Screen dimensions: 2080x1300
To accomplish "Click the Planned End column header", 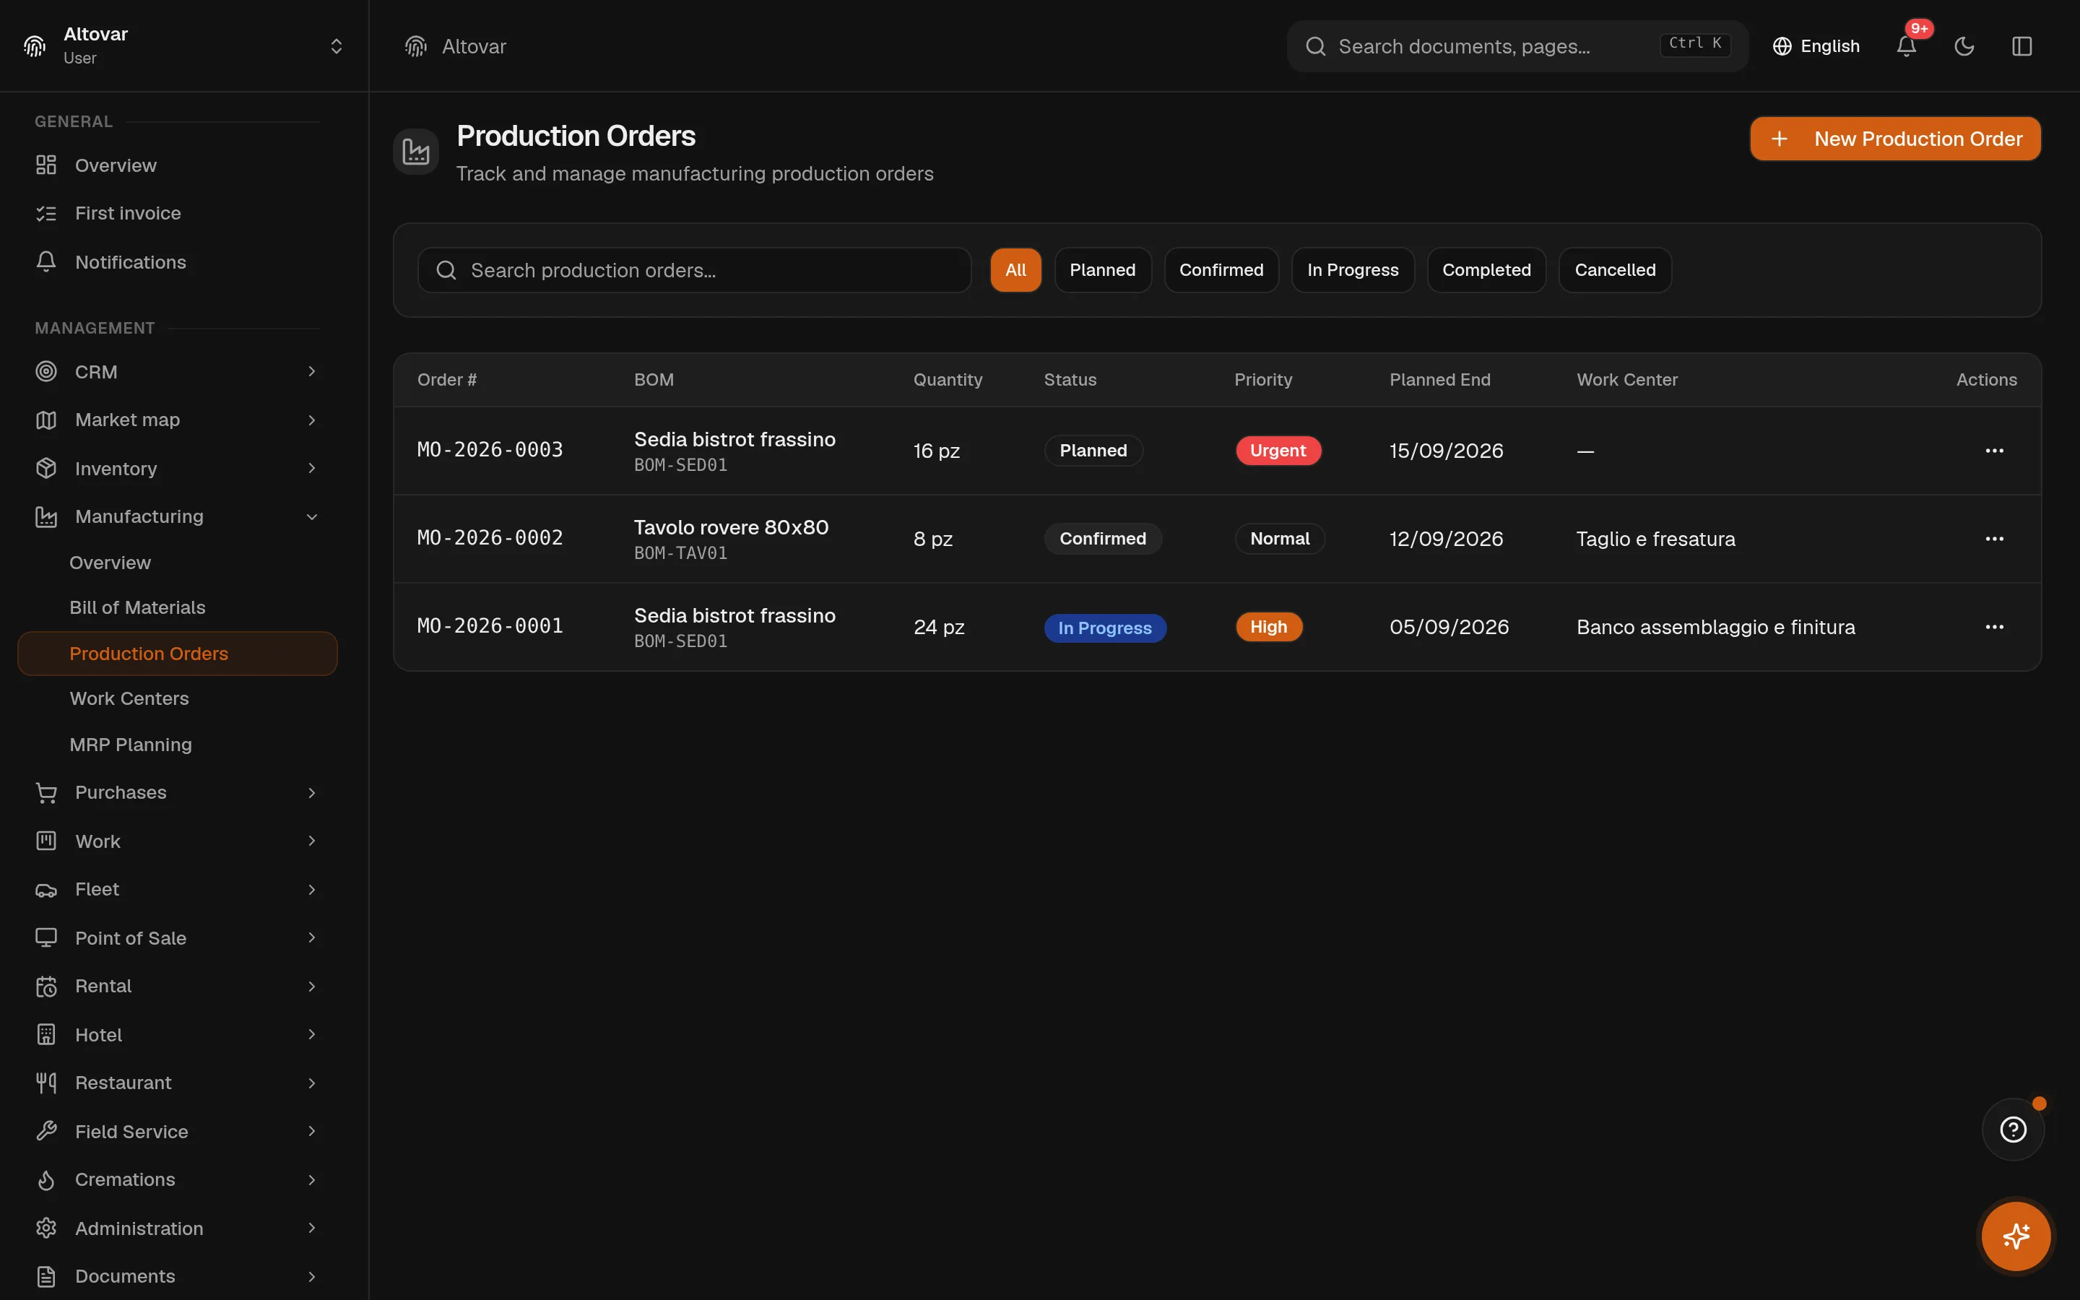I will (1439, 379).
